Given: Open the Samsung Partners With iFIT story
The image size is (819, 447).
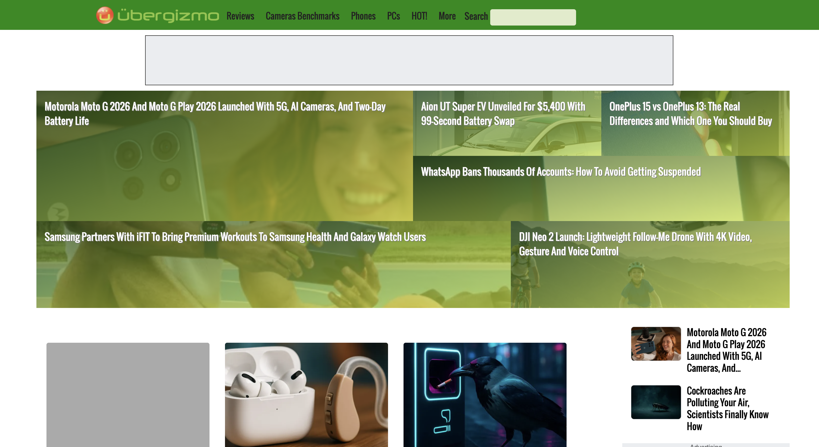Looking at the screenshot, I should (x=235, y=237).
